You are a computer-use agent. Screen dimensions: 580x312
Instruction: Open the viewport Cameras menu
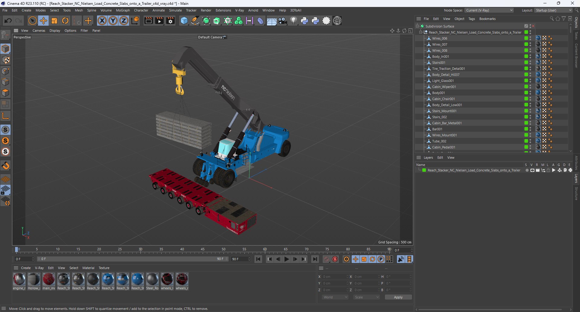coord(39,31)
